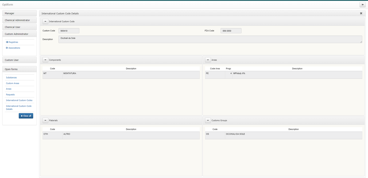Open Registries in the sidebar
The width and height of the screenshot is (368, 178).
[x=13, y=42]
